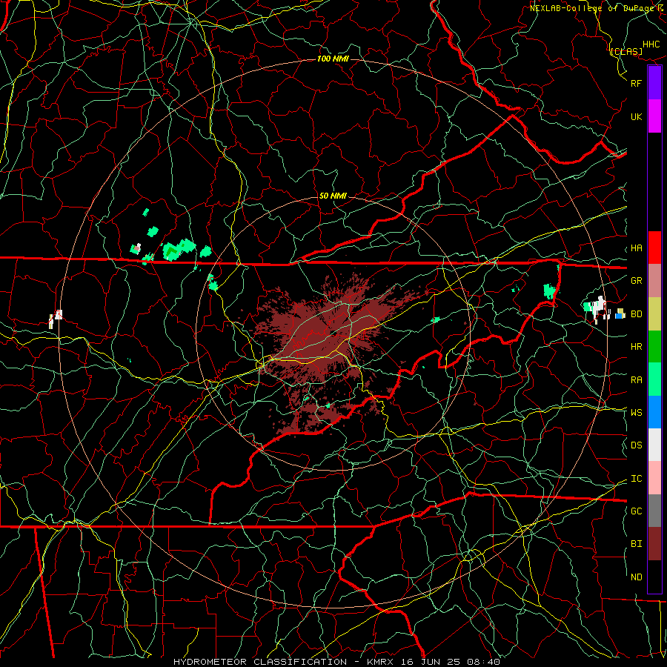Image resolution: width=667 pixels, height=667 pixels.
Task: Click the HR legend label
Action: 637,347
